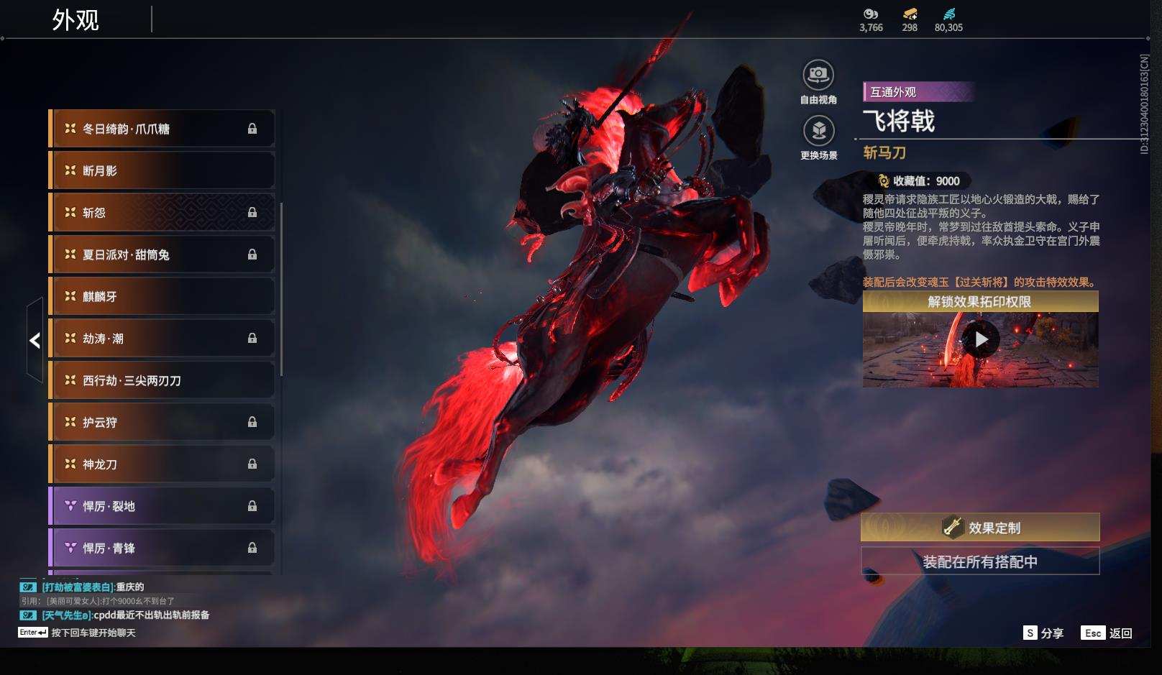Click the chat channel icon by 打劫被富婆表白

(28, 587)
